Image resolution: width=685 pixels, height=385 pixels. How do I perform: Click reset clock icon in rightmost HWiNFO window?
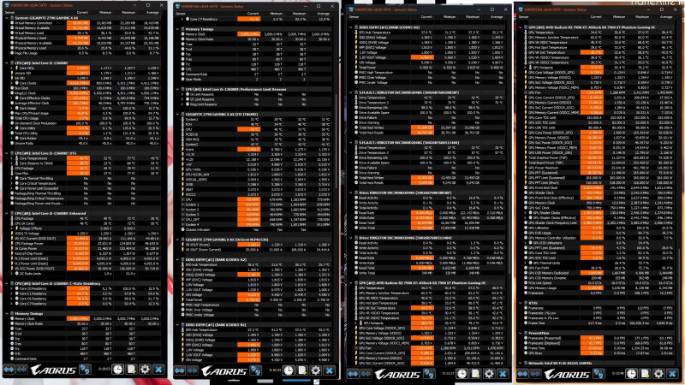pyautogui.click(x=632, y=374)
